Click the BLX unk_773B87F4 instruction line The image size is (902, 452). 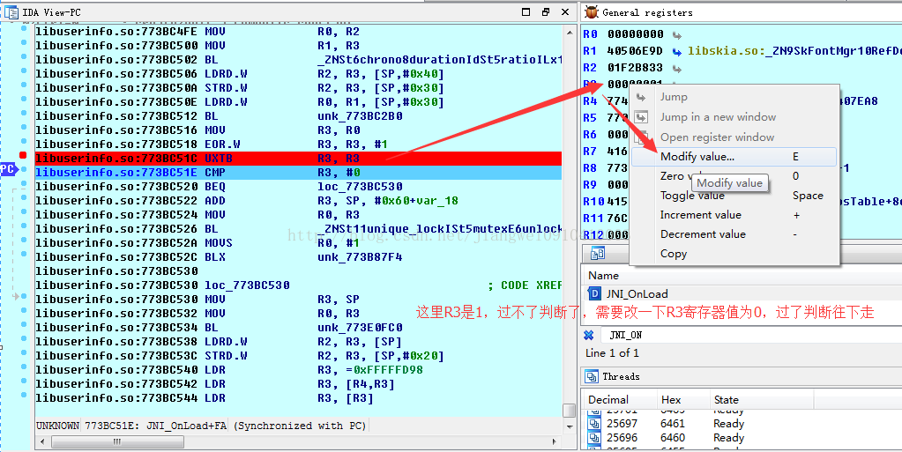pos(298,257)
